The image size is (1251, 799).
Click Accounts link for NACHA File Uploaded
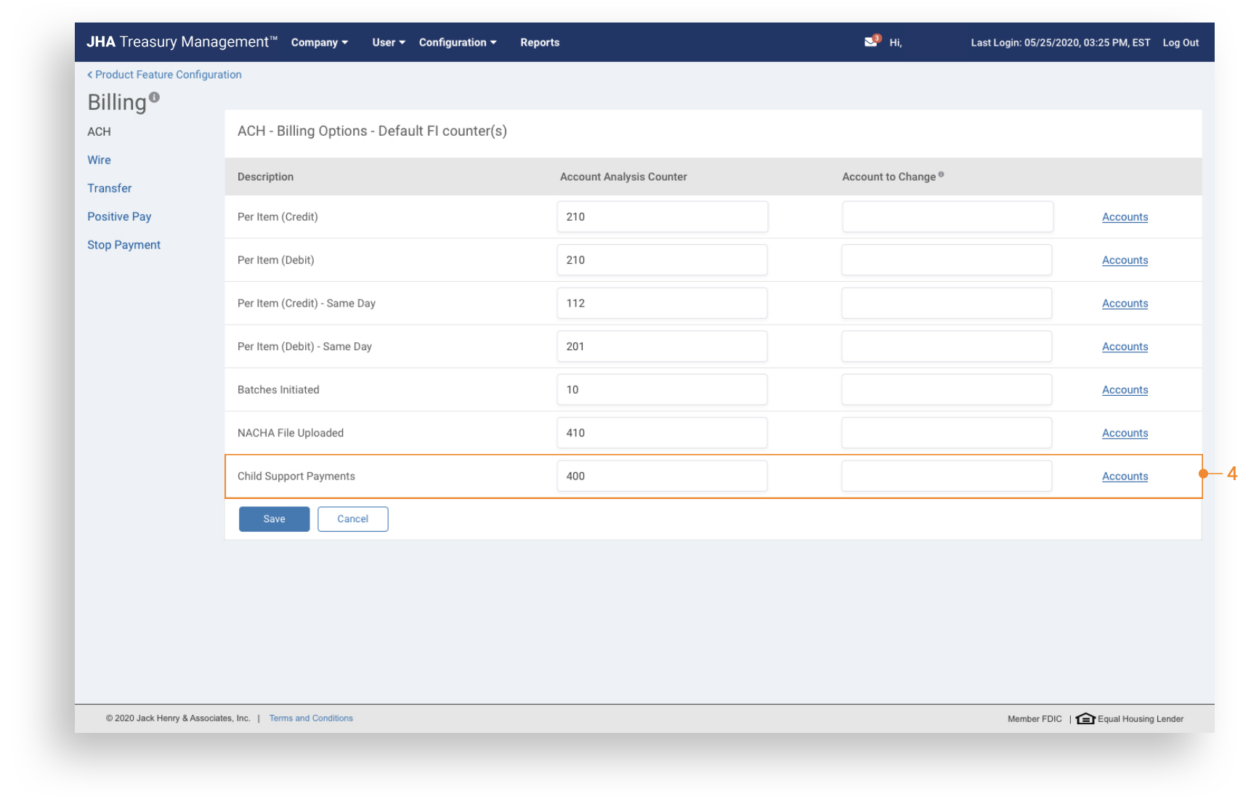[1124, 433]
